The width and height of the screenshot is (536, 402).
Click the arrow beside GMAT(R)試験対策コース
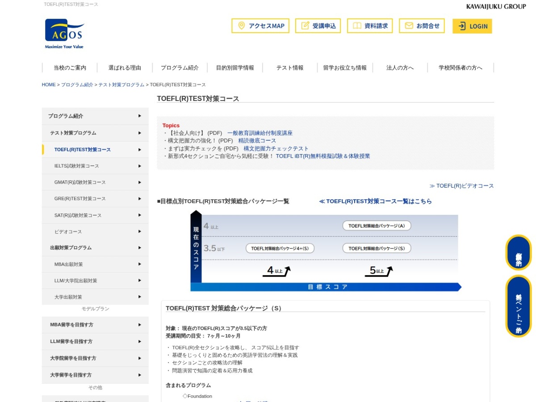click(x=140, y=182)
